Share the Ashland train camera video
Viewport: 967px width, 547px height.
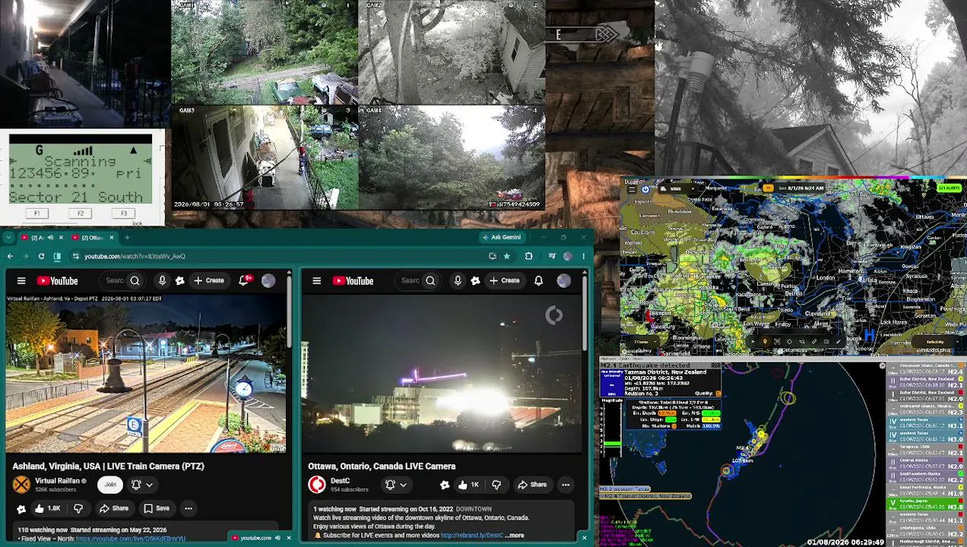pos(114,508)
